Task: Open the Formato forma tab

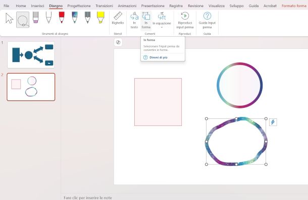Action: coord(294,6)
